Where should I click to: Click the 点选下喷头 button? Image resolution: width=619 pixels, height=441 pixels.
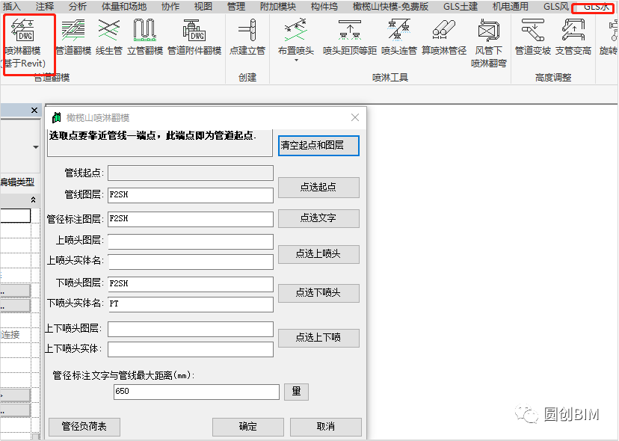(318, 293)
